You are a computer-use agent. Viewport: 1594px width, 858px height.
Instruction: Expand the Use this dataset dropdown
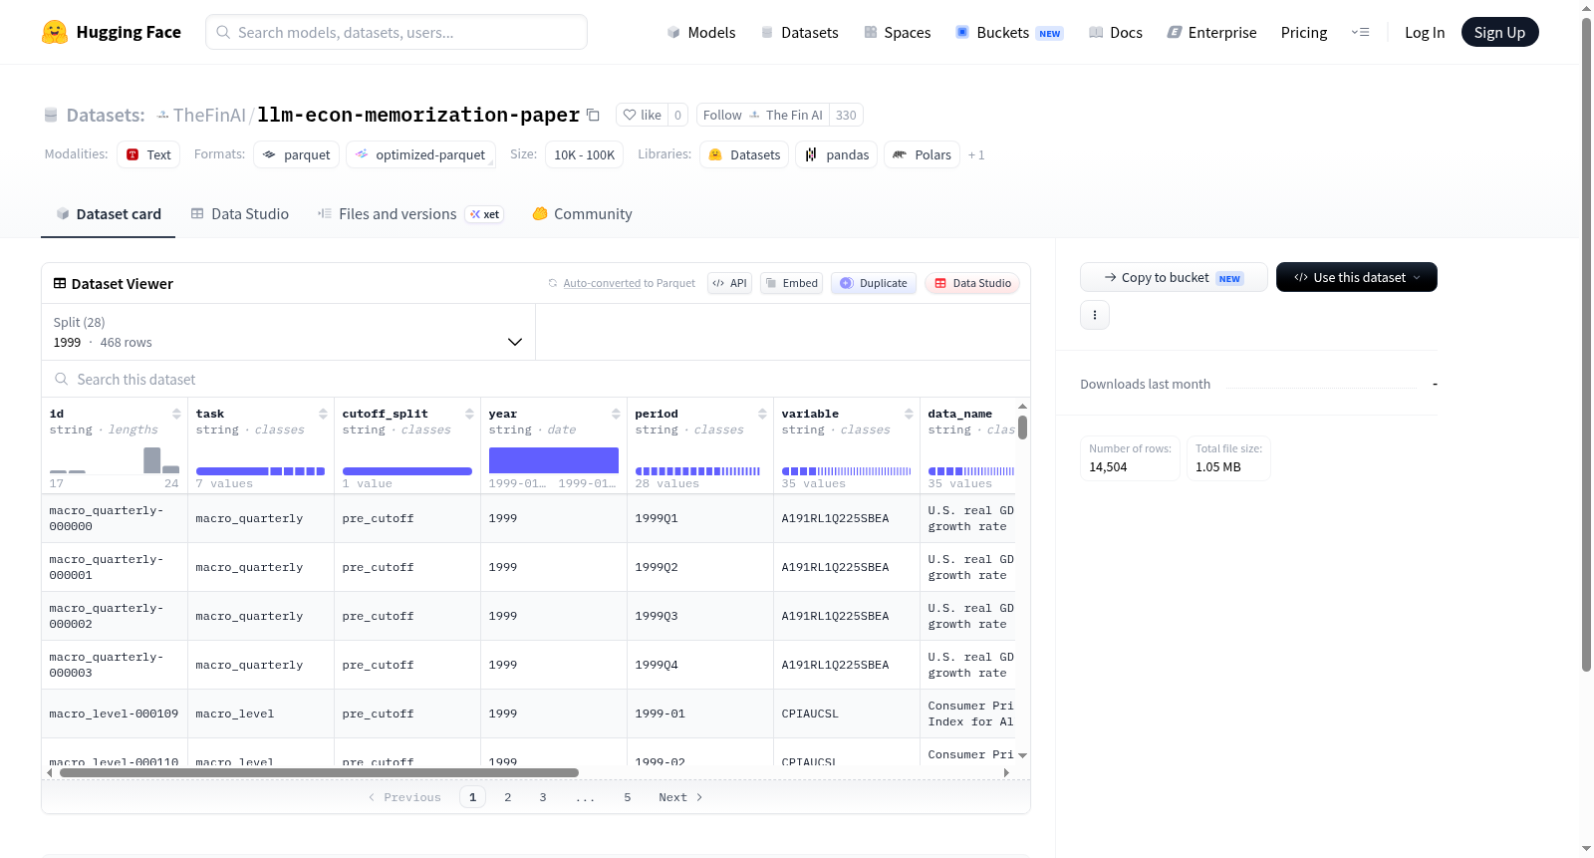click(1357, 277)
